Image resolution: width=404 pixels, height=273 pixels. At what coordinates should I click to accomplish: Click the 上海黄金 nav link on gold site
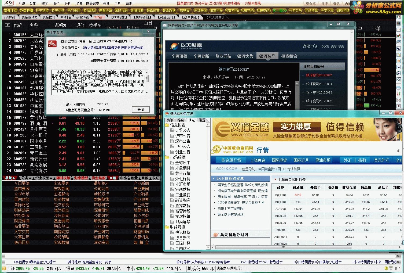coord(258,160)
